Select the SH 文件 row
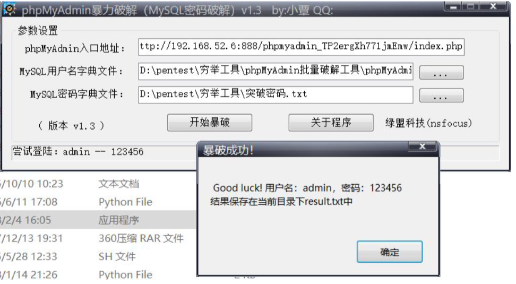Screen dimensions: 516x284 tap(98, 256)
